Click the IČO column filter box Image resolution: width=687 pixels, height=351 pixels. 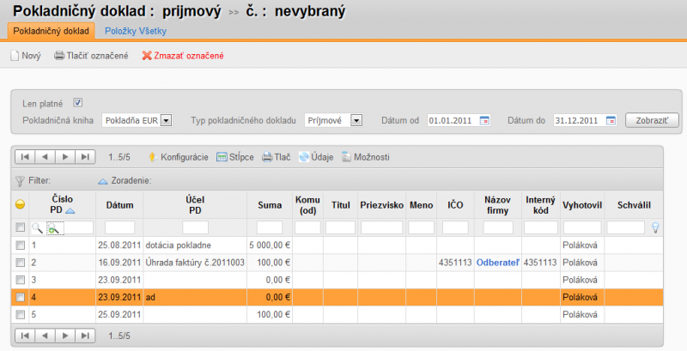tap(455, 227)
